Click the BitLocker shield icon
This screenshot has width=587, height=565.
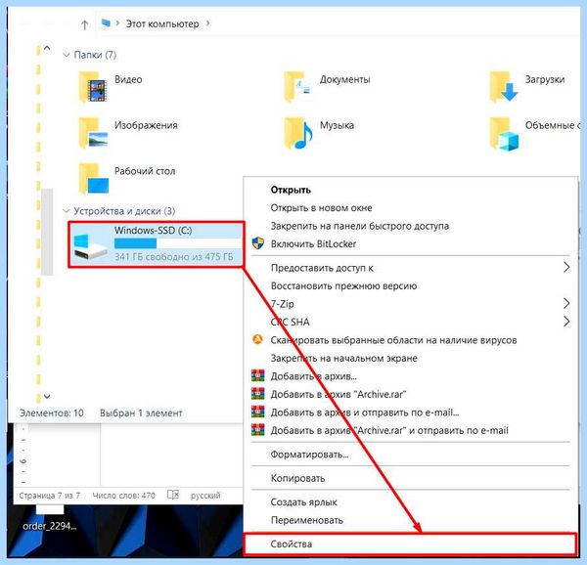click(x=258, y=243)
